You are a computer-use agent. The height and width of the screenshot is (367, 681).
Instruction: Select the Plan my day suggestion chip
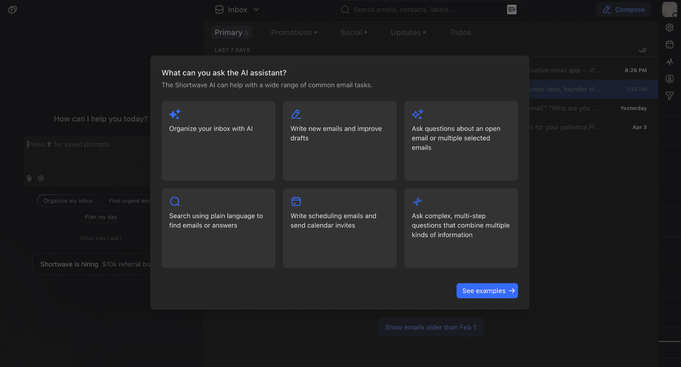(101, 217)
